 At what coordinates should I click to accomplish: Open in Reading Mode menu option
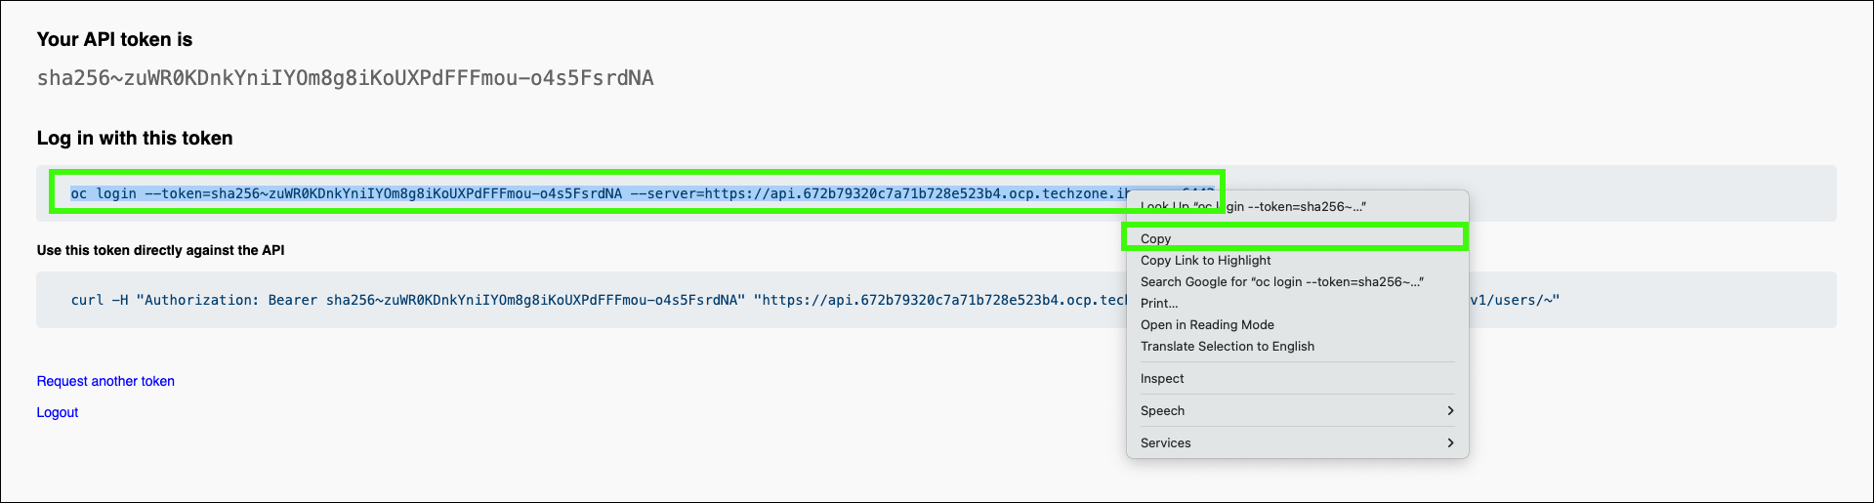1207,324
